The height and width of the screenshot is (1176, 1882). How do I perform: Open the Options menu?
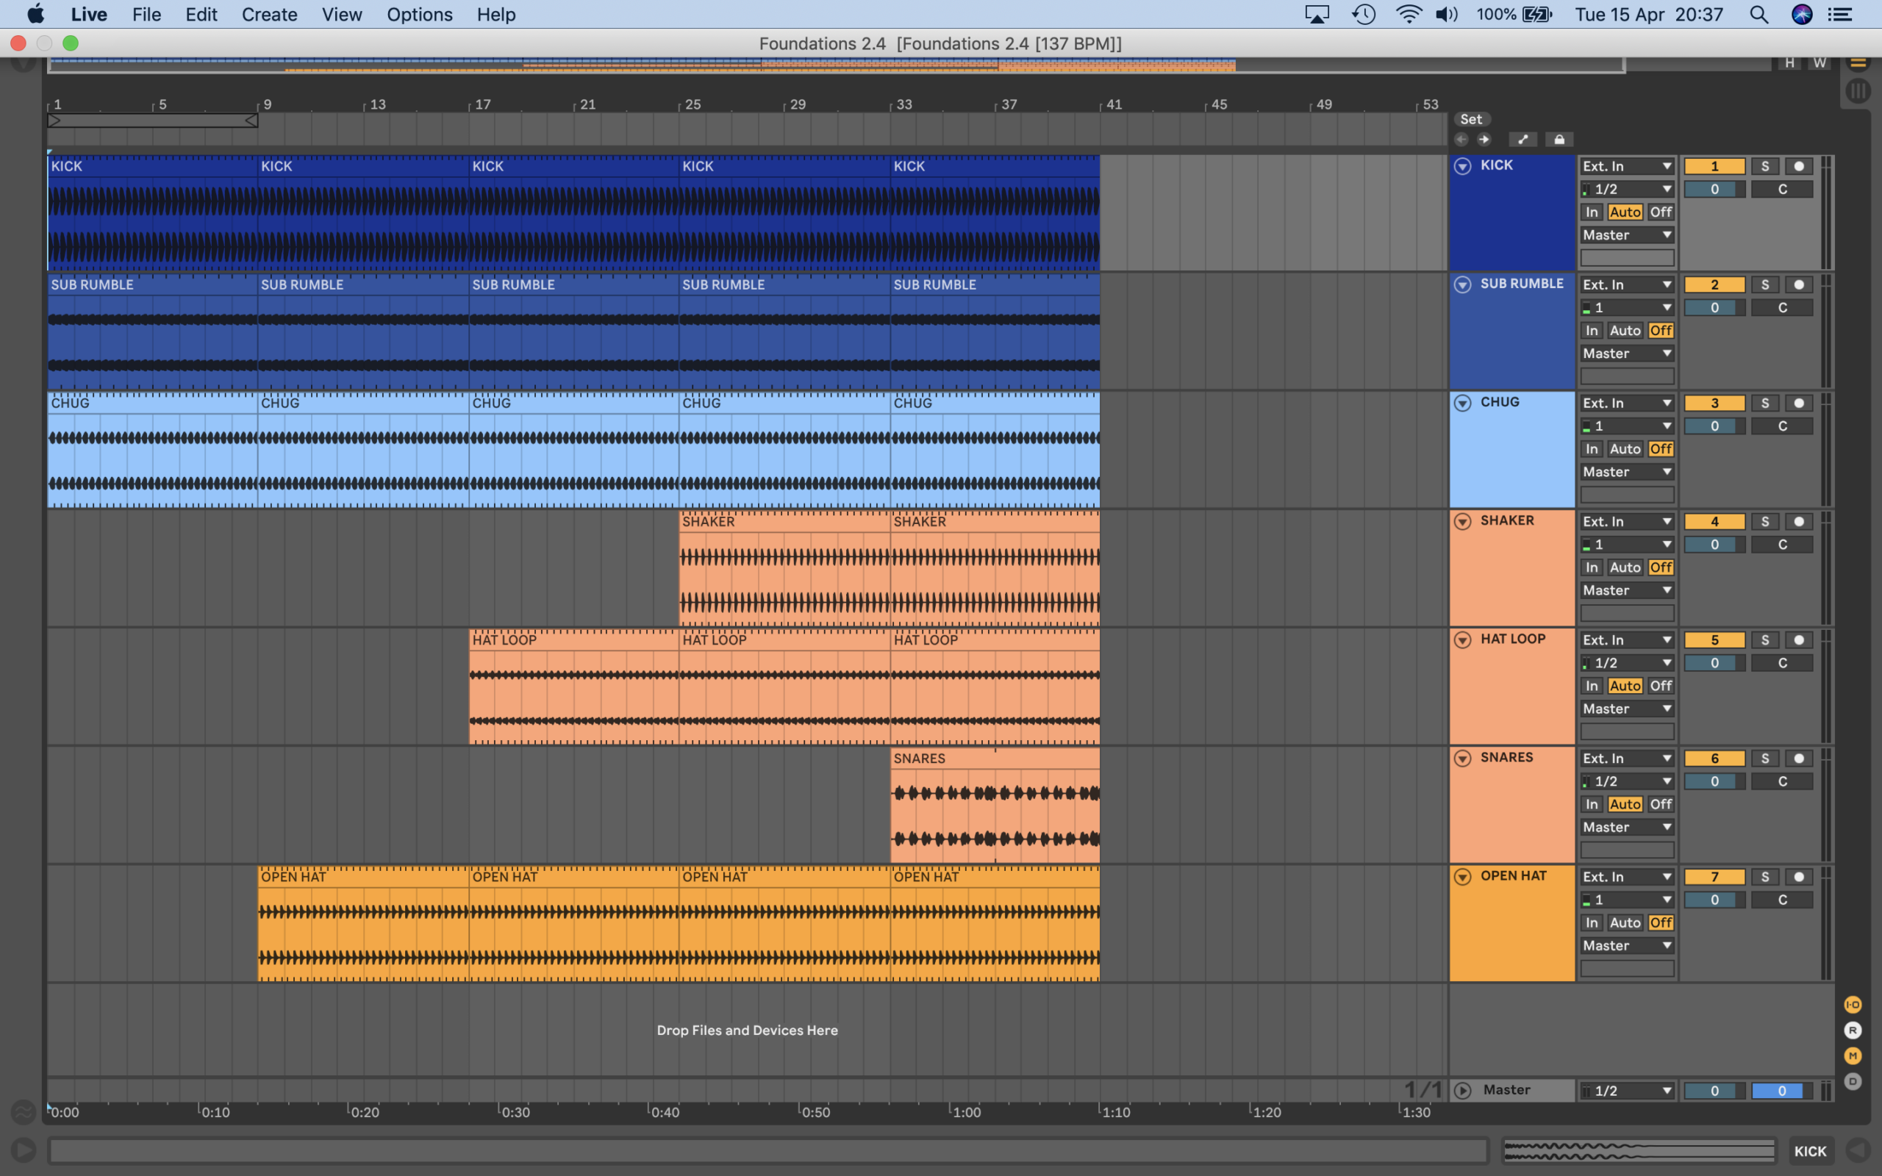tap(419, 15)
